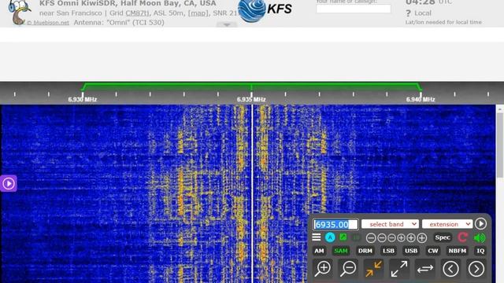Click the white outward-arrows max zoom-out icon
504x283 pixels.
[399, 269]
